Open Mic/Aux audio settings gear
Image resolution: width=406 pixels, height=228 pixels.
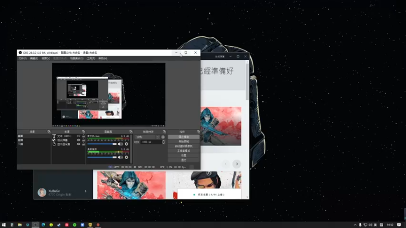tap(126, 144)
